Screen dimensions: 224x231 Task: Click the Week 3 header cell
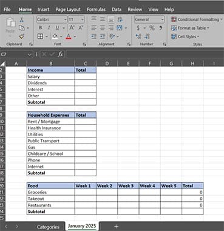[128, 185]
